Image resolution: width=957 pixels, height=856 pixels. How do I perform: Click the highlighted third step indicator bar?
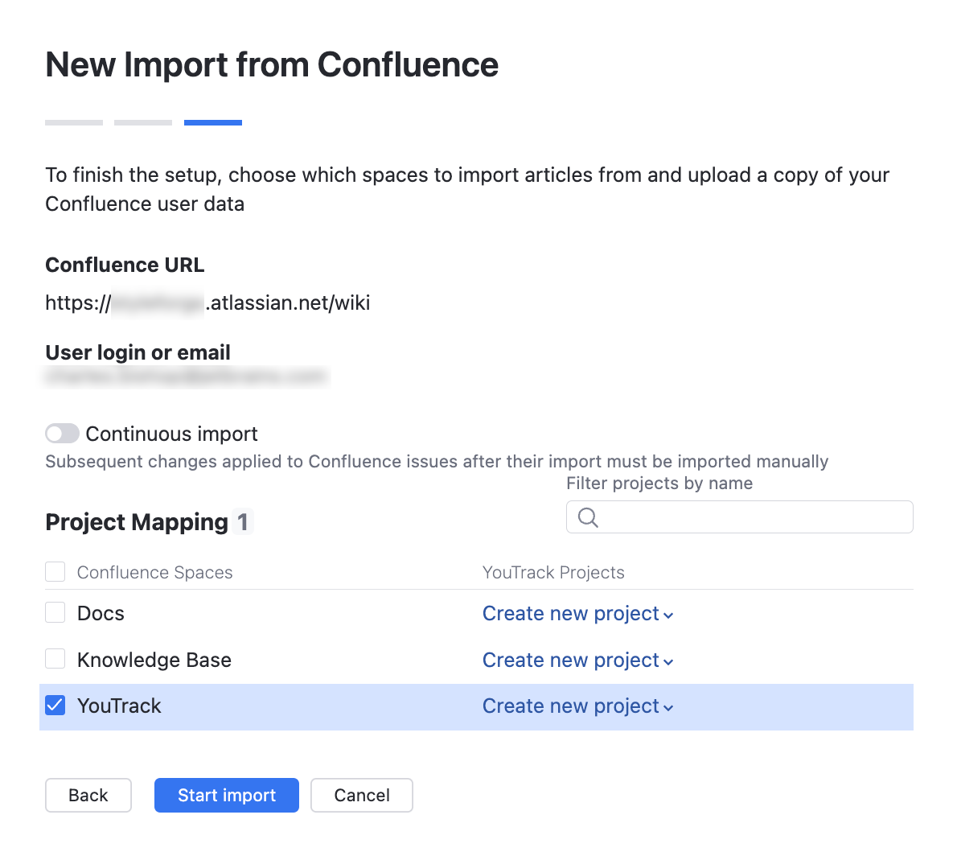(x=212, y=122)
